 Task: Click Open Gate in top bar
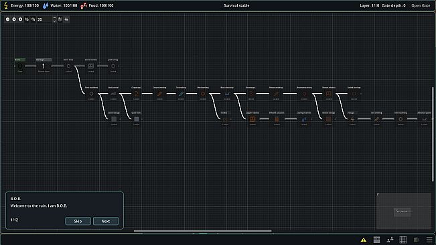point(421,5)
